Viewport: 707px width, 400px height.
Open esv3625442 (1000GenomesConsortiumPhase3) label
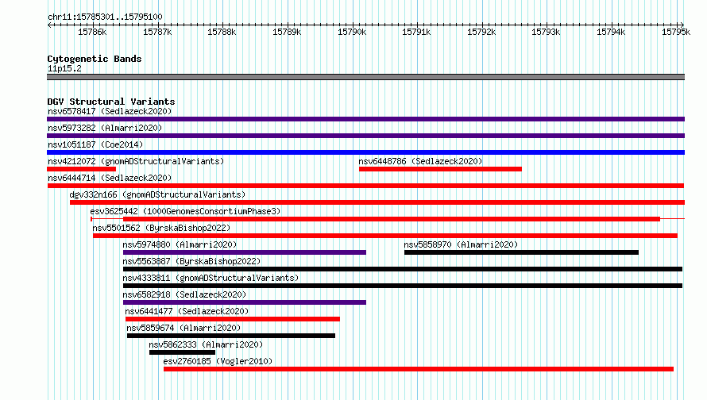[x=185, y=211]
